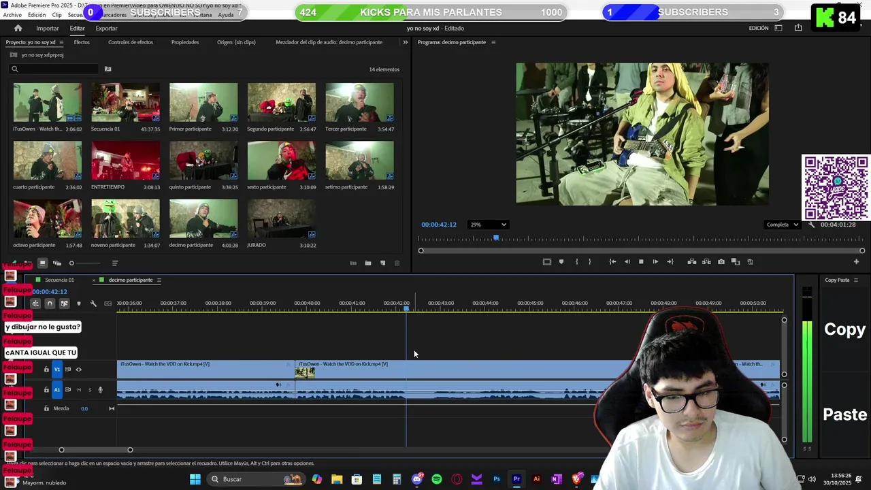Toggle V1 track output eye

[x=78, y=370]
